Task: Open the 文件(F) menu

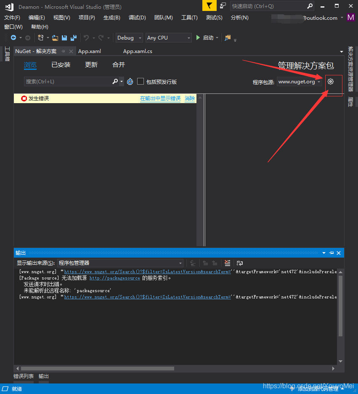Action: [12, 18]
